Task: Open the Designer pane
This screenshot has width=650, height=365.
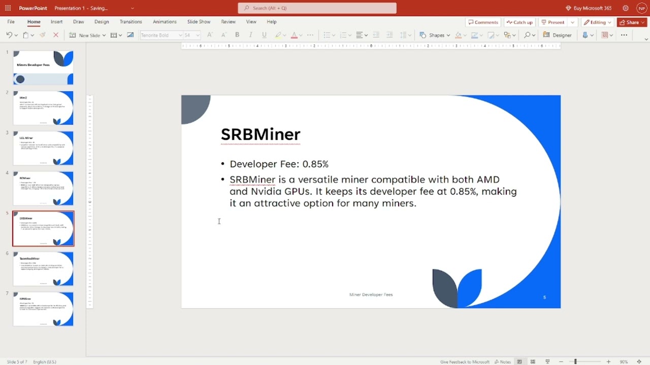Action: [557, 35]
